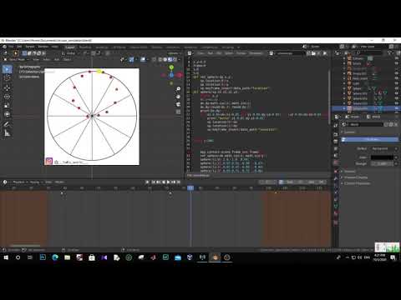Click the current frame marker on the timeline
The image size is (401, 300).
pos(190,188)
